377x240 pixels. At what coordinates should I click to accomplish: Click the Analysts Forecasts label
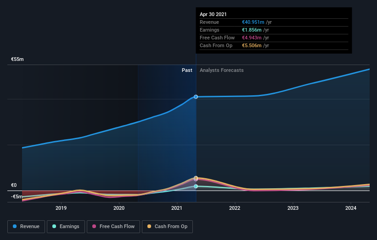(x=222, y=70)
